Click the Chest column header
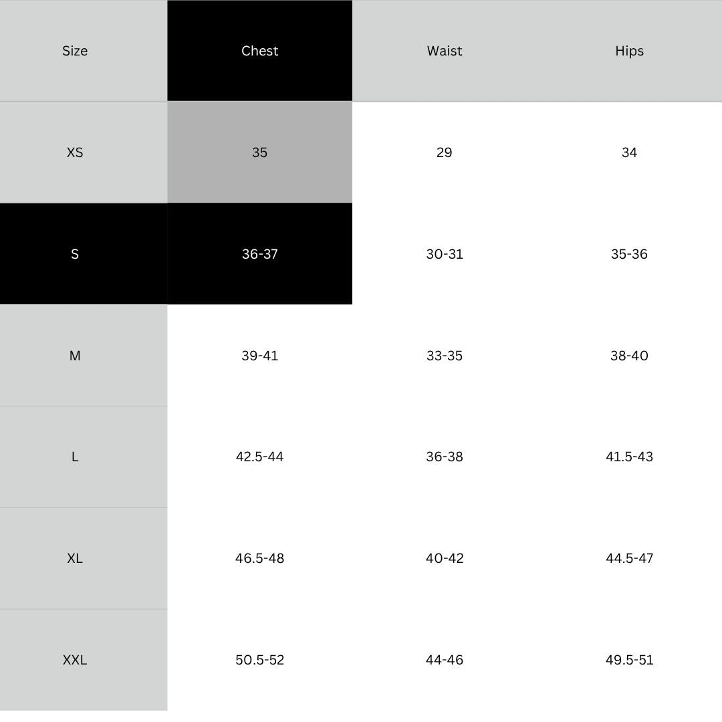Image resolution: width=722 pixels, height=722 pixels. click(x=259, y=51)
